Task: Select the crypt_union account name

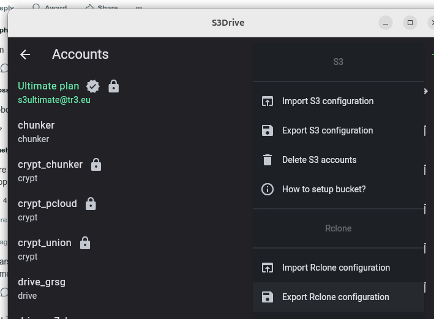Action: [x=45, y=243]
